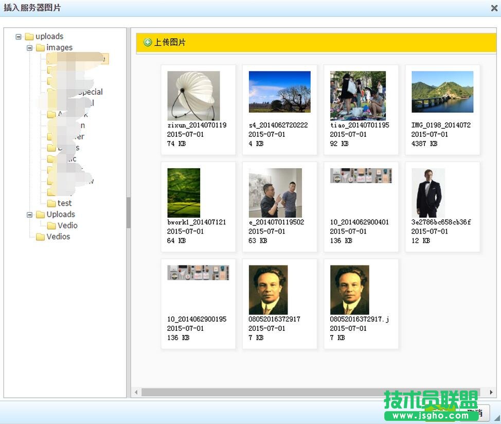501x424 pixels.
Task: Click the file name tiao_20140701195
Action: pyautogui.click(x=360, y=125)
